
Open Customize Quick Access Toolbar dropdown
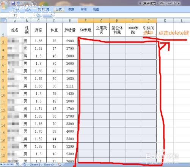[x=35, y=3]
